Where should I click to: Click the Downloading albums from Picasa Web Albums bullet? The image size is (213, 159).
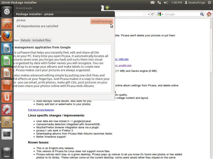click(75, 134)
